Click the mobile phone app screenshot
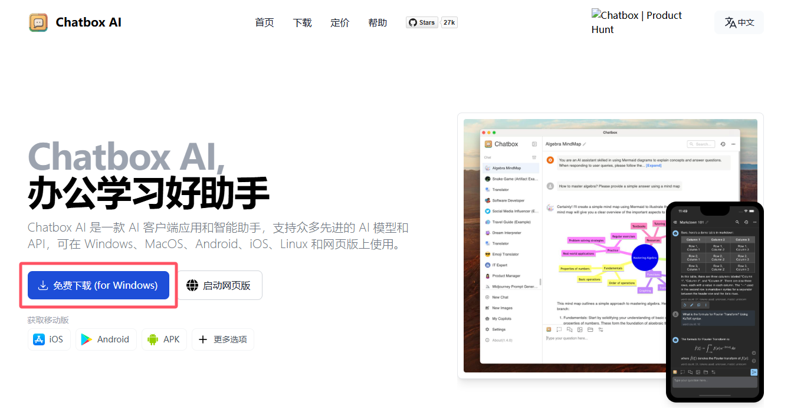Screen dimensions: 794x419 pyautogui.click(x=714, y=302)
